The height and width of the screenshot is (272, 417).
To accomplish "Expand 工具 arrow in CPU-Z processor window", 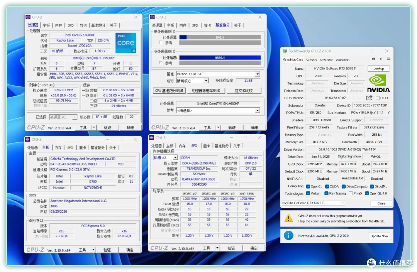I will [x=94, y=127].
